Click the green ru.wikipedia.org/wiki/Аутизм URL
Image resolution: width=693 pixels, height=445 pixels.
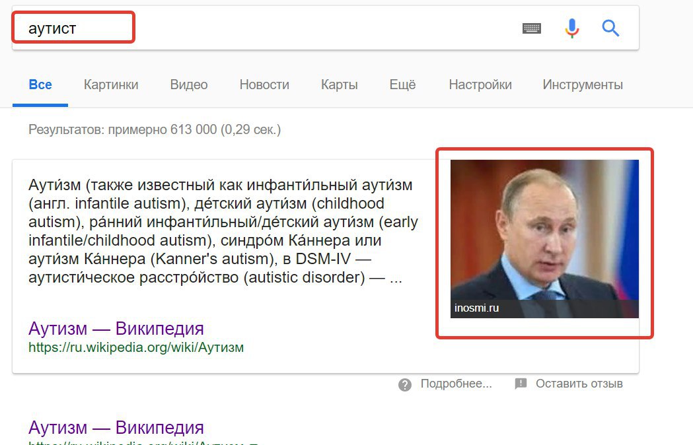point(136,347)
